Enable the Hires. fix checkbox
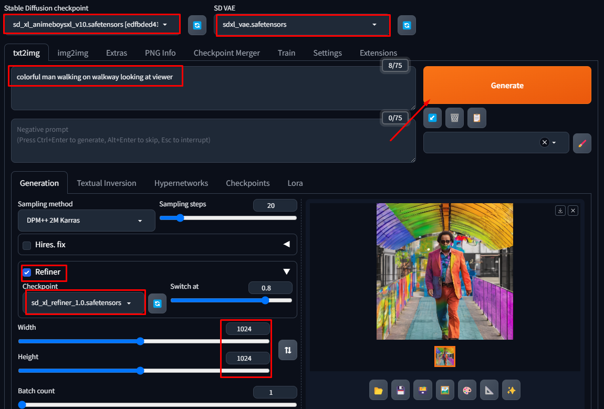 [x=27, y=245]
